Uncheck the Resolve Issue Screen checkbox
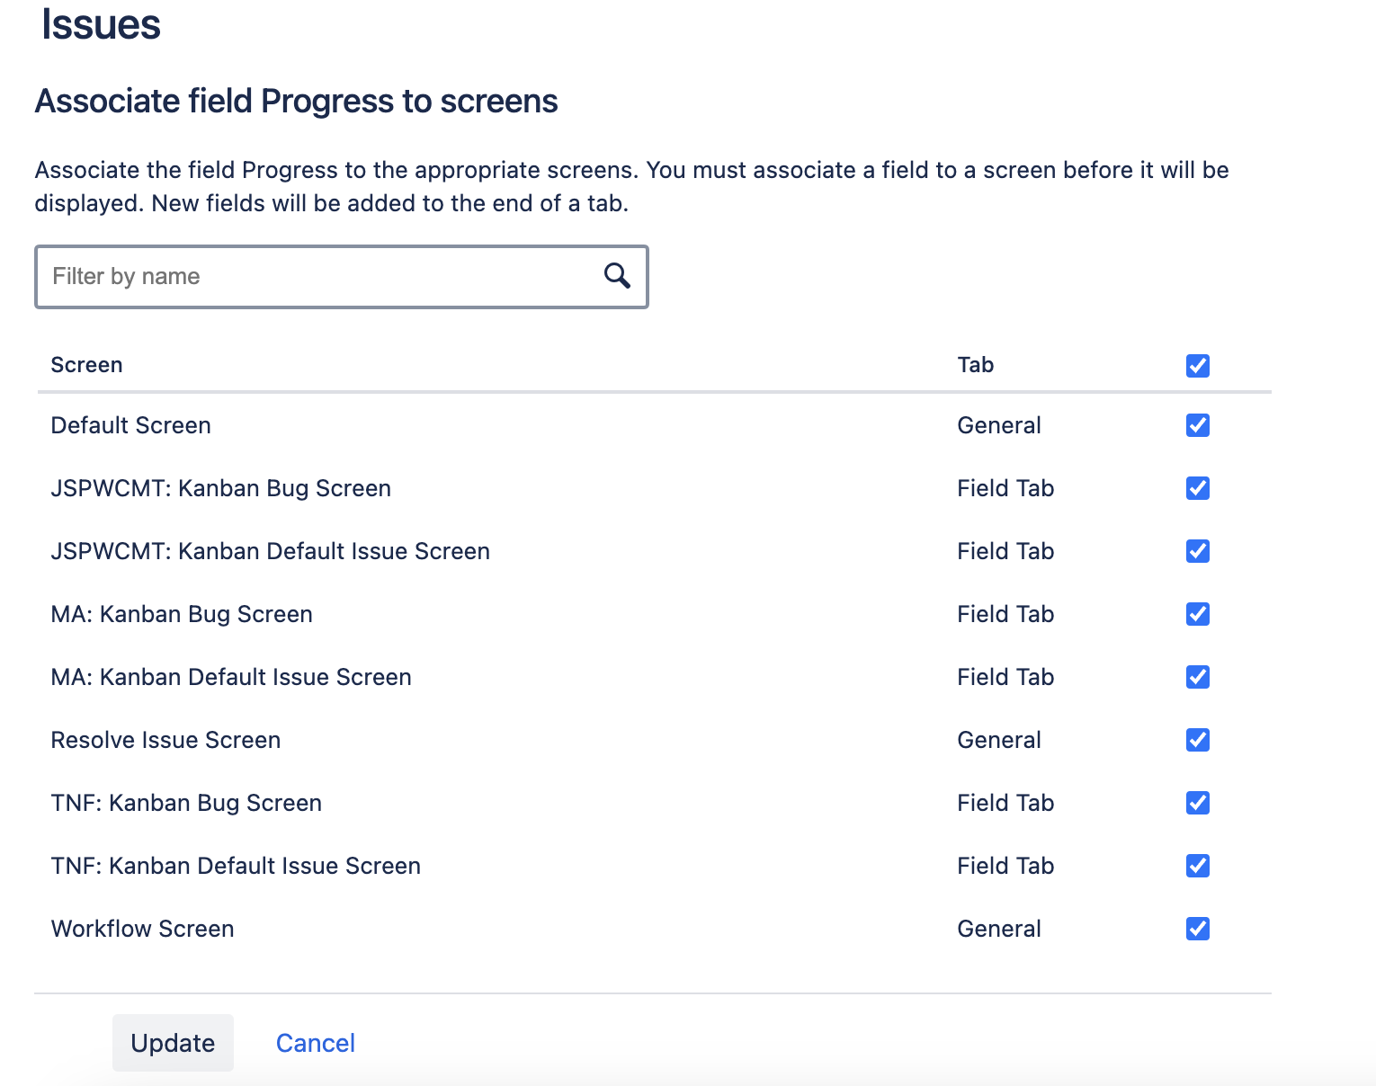 pyautogui.click(x=1197, y=740)
